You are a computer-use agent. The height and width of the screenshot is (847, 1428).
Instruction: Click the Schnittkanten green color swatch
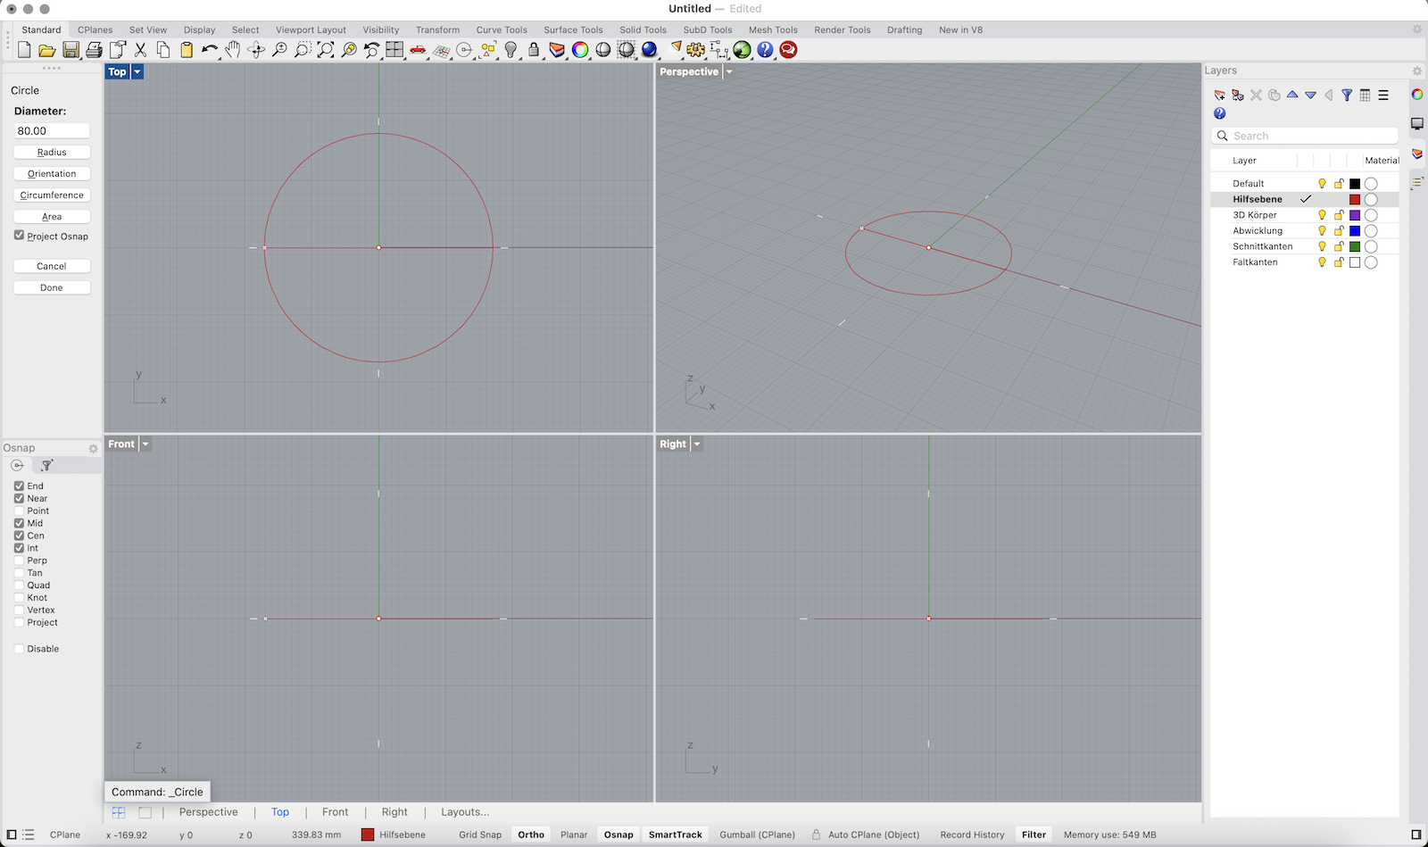pyautogui.click(x=1355, y=247)
